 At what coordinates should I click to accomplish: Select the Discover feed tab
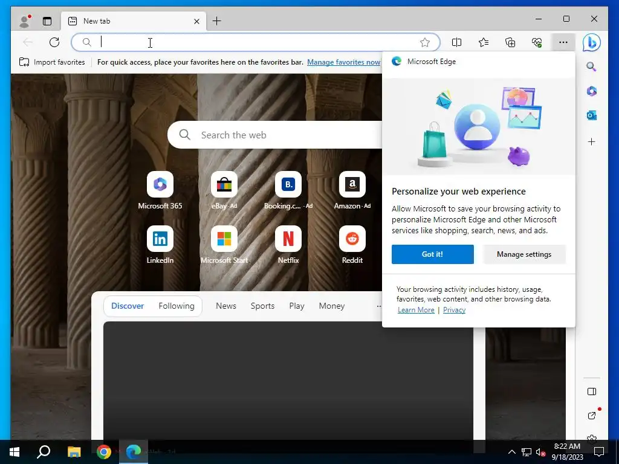128,306
